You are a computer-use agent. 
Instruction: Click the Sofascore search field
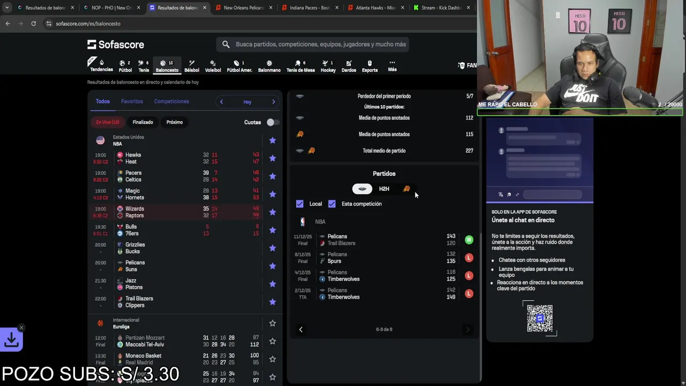(312, 44)
